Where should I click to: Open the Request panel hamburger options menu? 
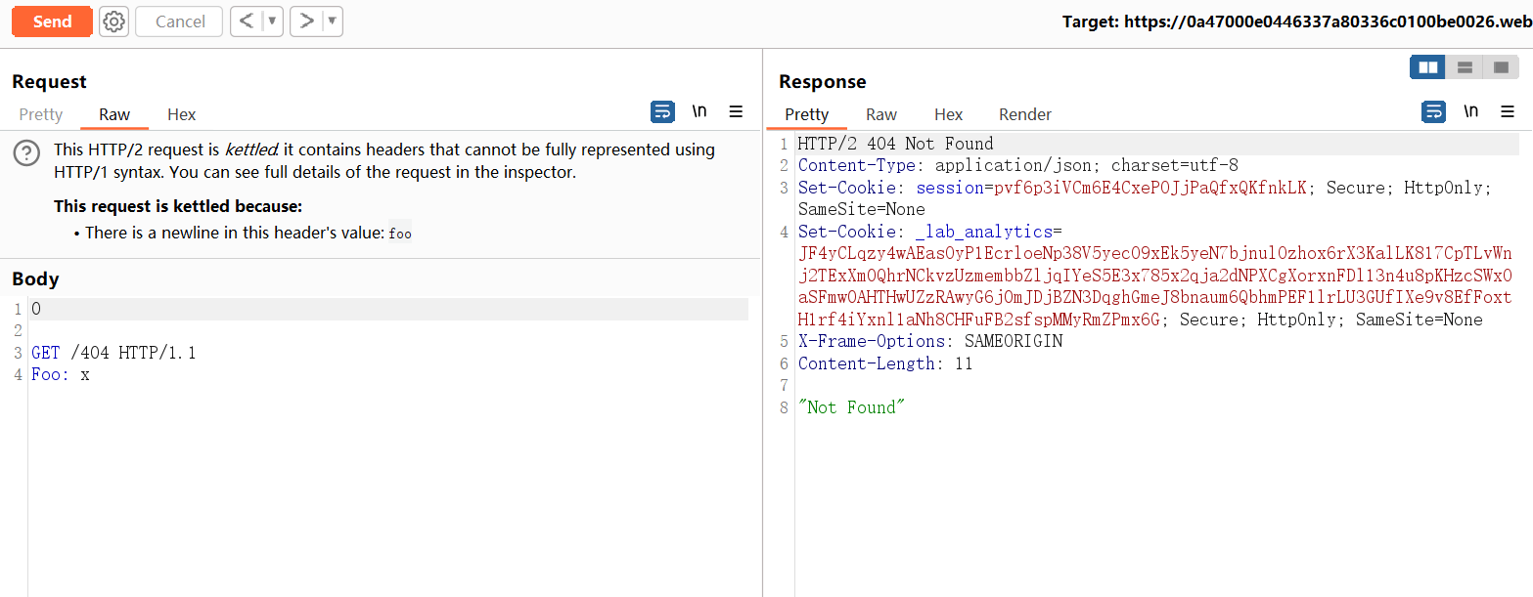tap(736, 112)
